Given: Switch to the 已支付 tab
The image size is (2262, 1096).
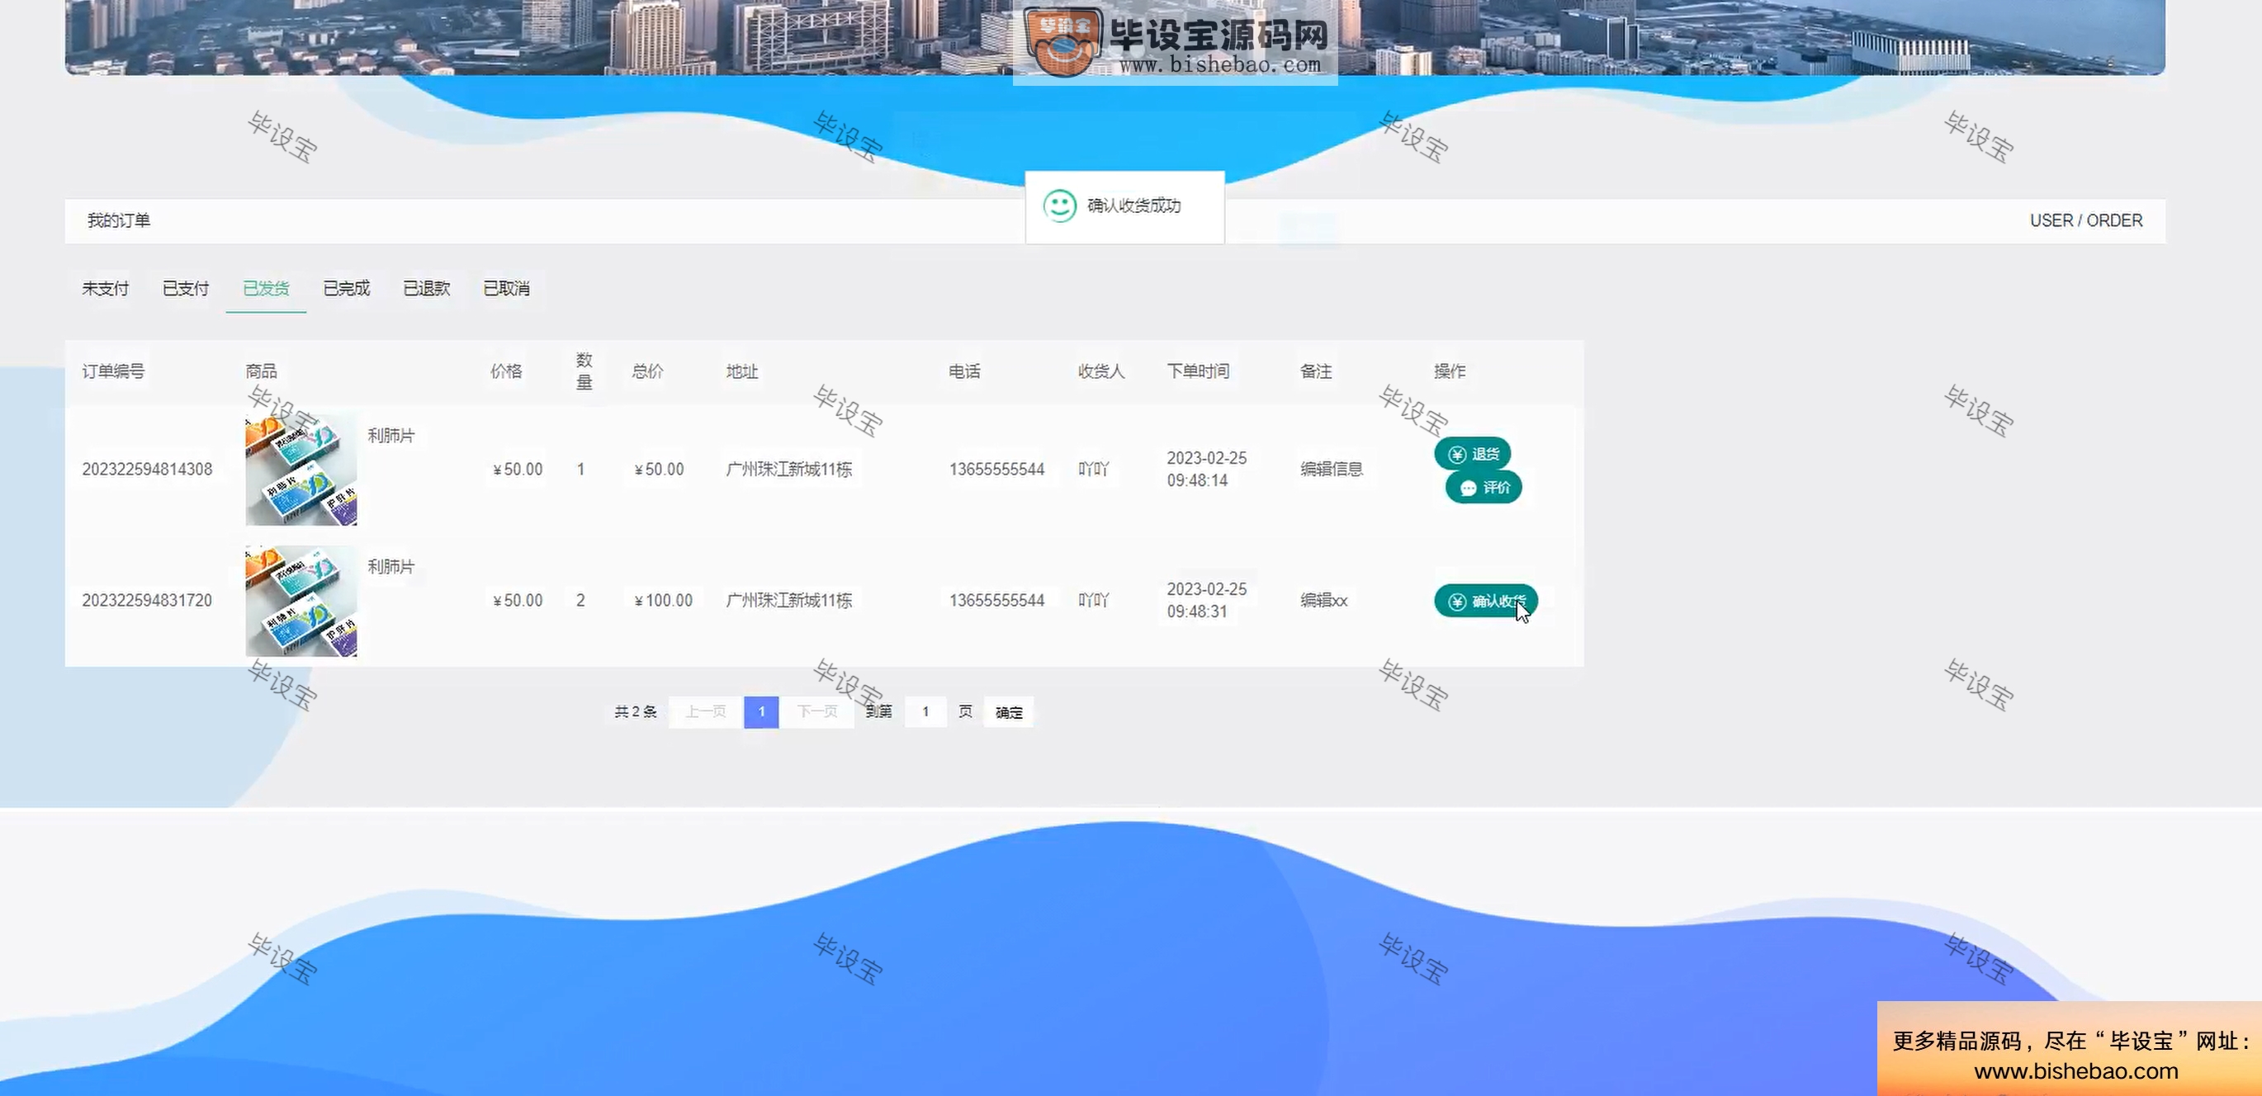Looking at the screenshot, I should pyautogui.click(x=185, y=288).
